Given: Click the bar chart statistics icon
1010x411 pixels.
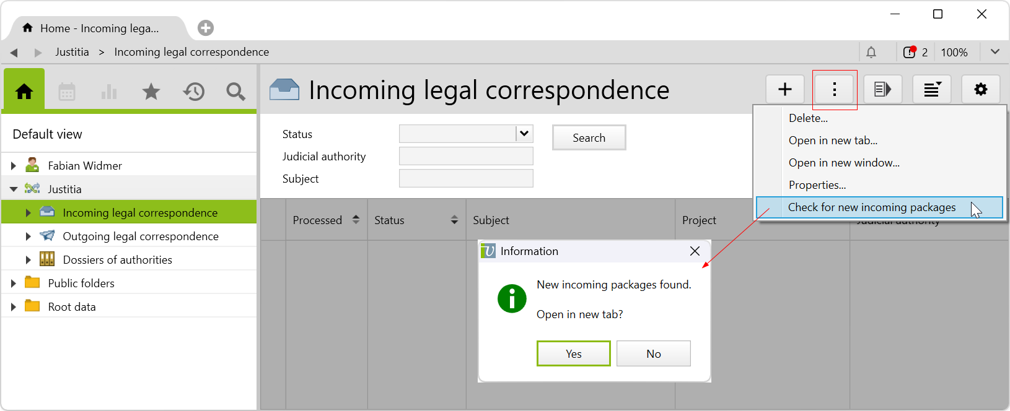Looking at the screenshot, I should [109, 92].
